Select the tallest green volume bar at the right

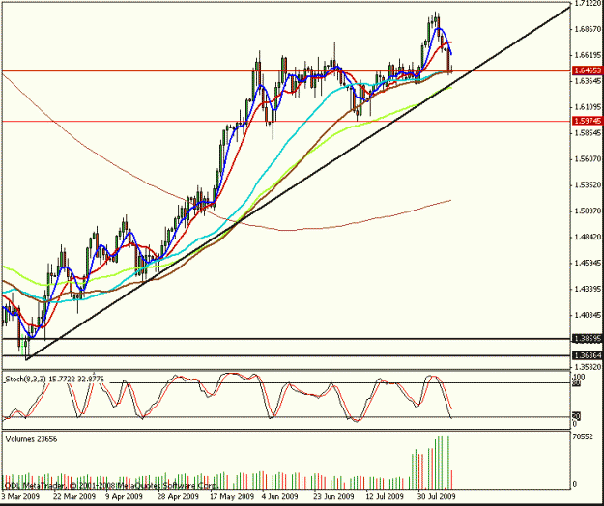click(x=448, y=462)
